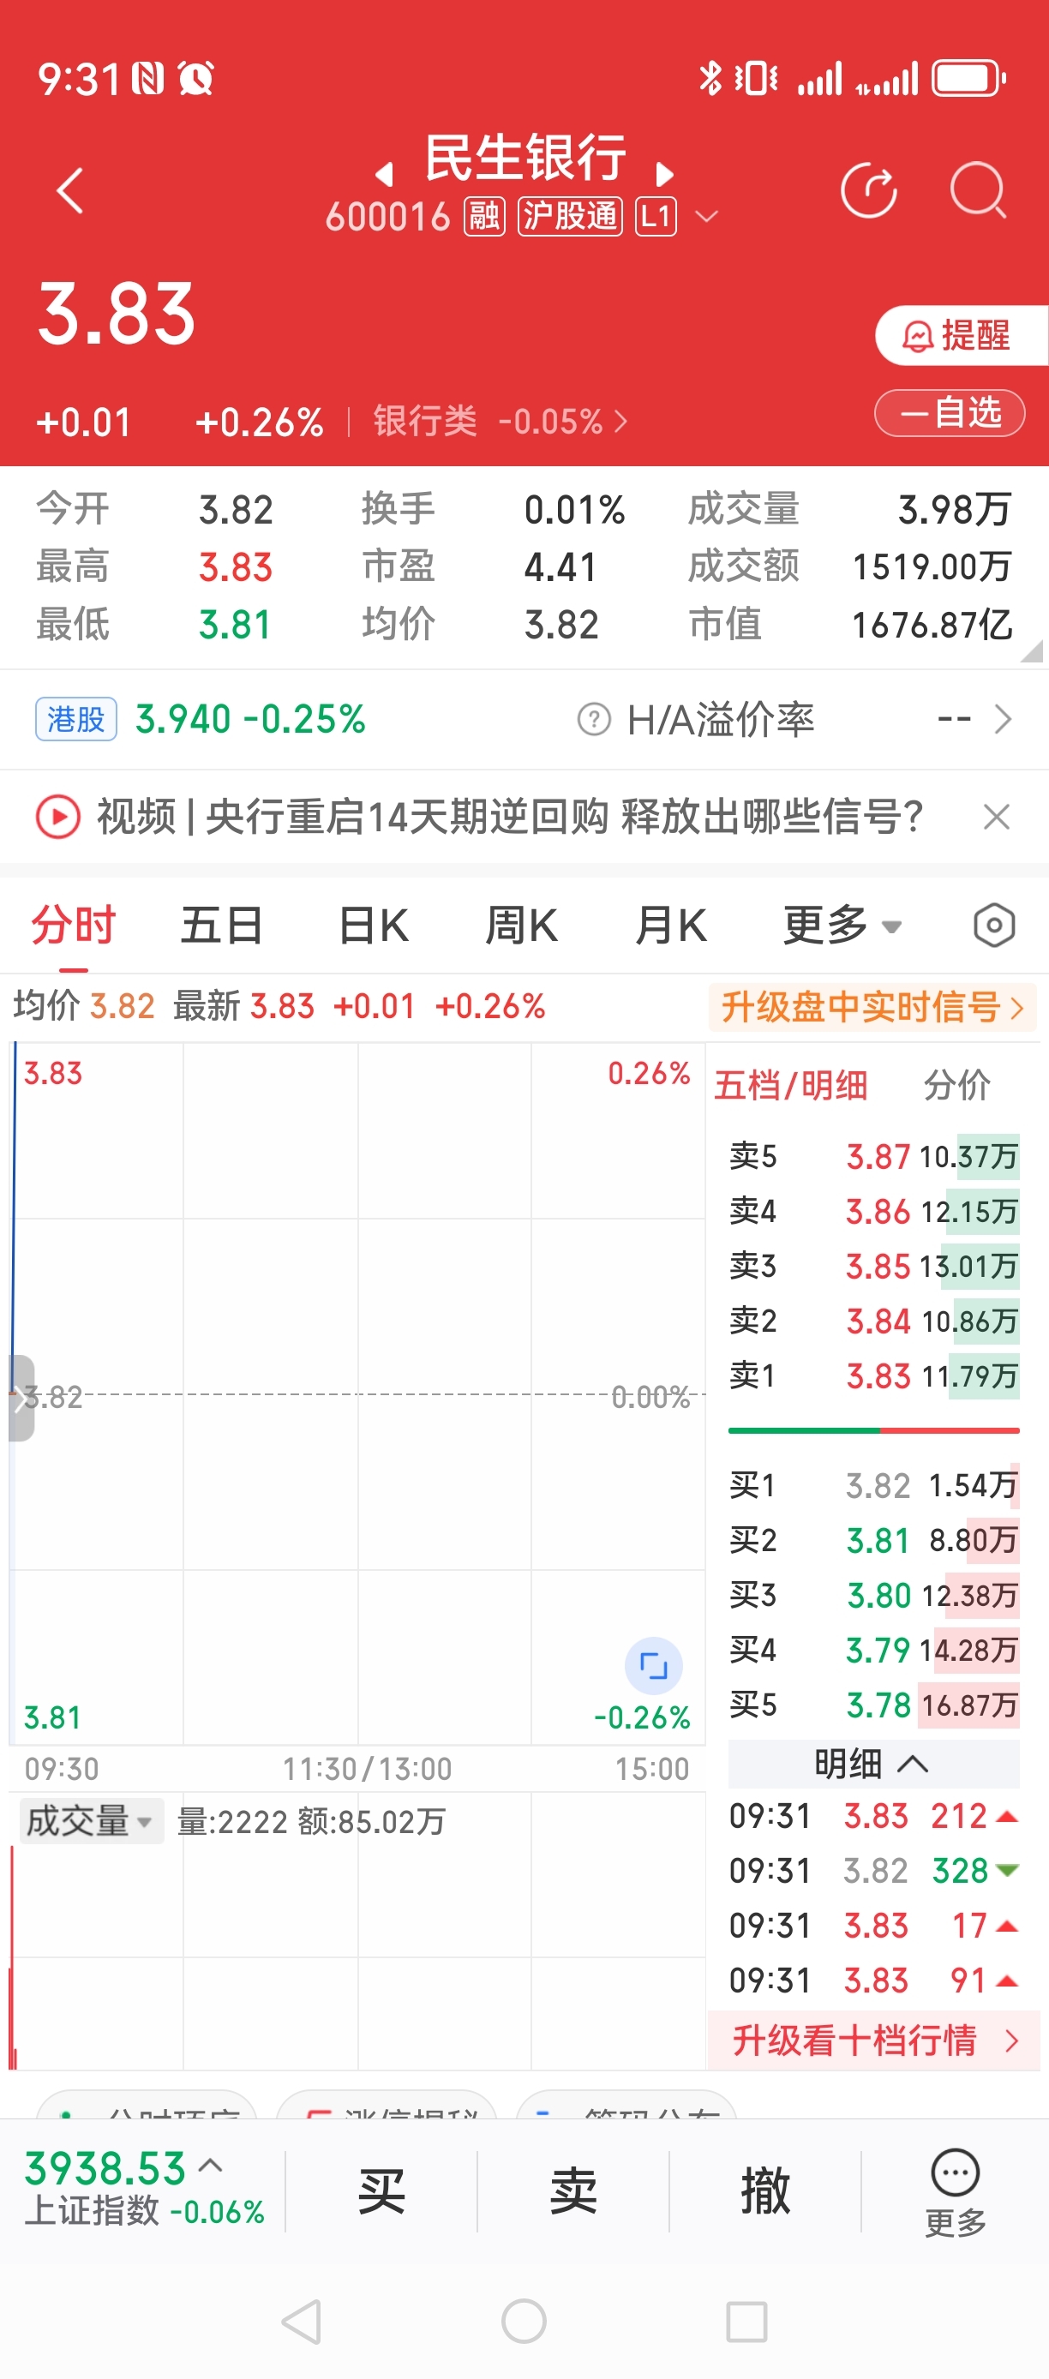The width and height of the screenshot is (1049, 2379).
Task: Open the search magnifier
Action: [978, 191]
